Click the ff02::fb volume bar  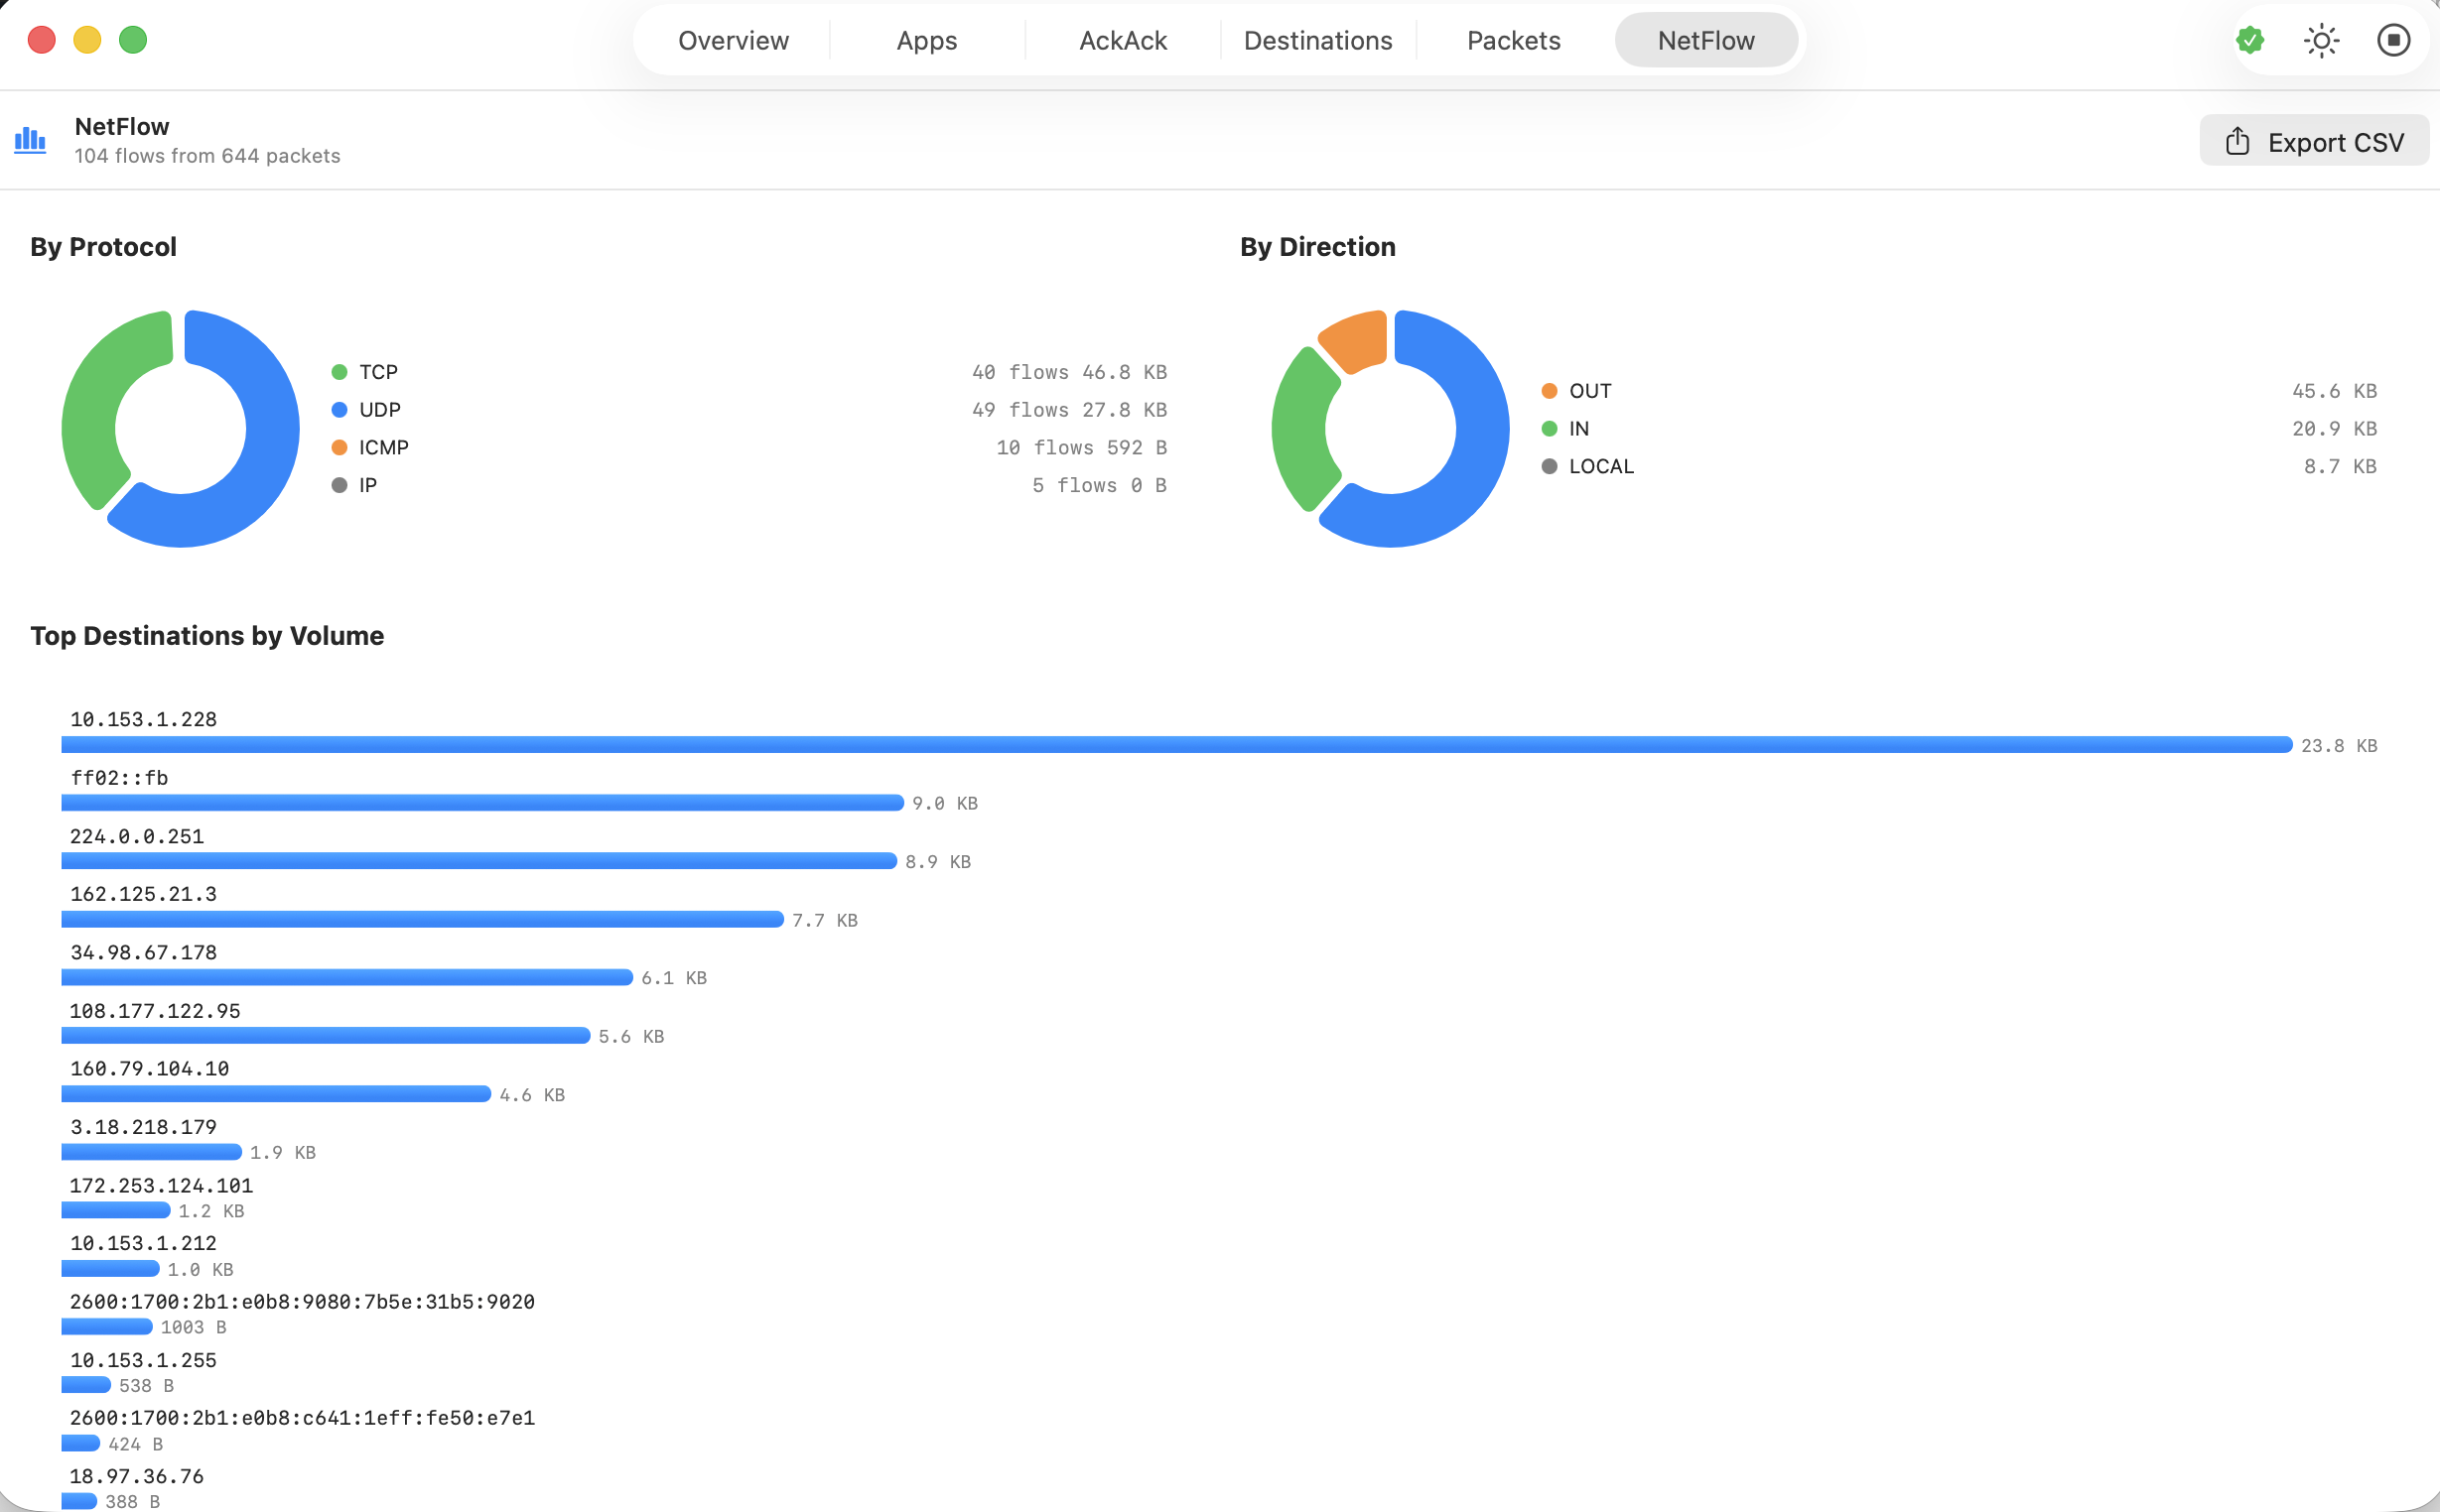pyautogui.click(x=482, y=803)
